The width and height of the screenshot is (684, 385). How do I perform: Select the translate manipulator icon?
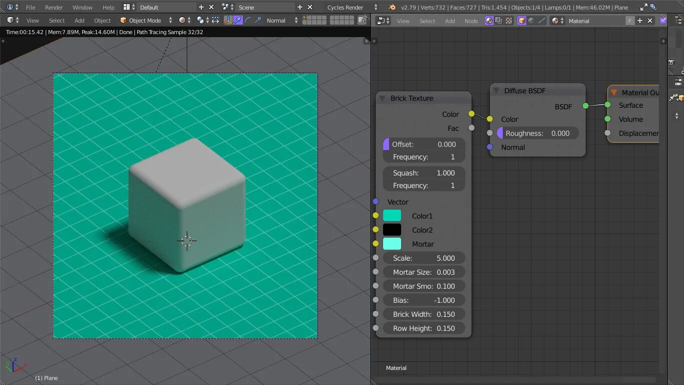pyautogui.click(x=238, y=20)
